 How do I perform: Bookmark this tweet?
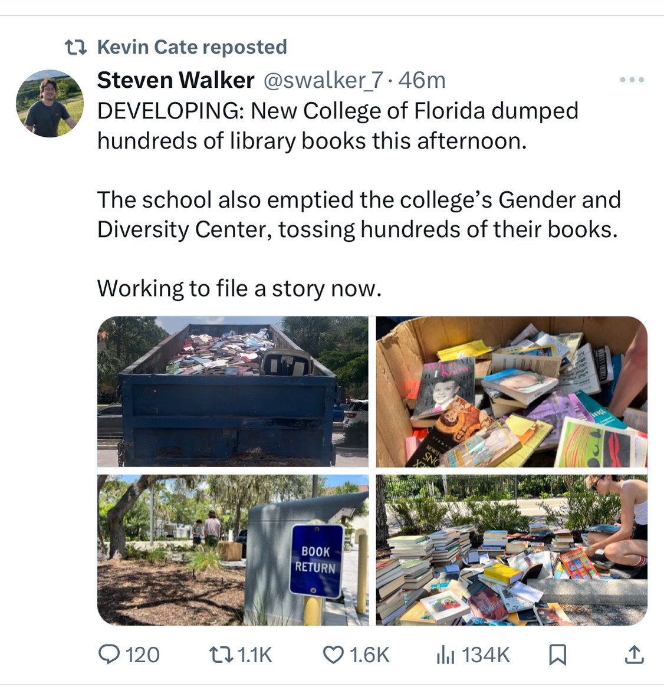[558, 655]
